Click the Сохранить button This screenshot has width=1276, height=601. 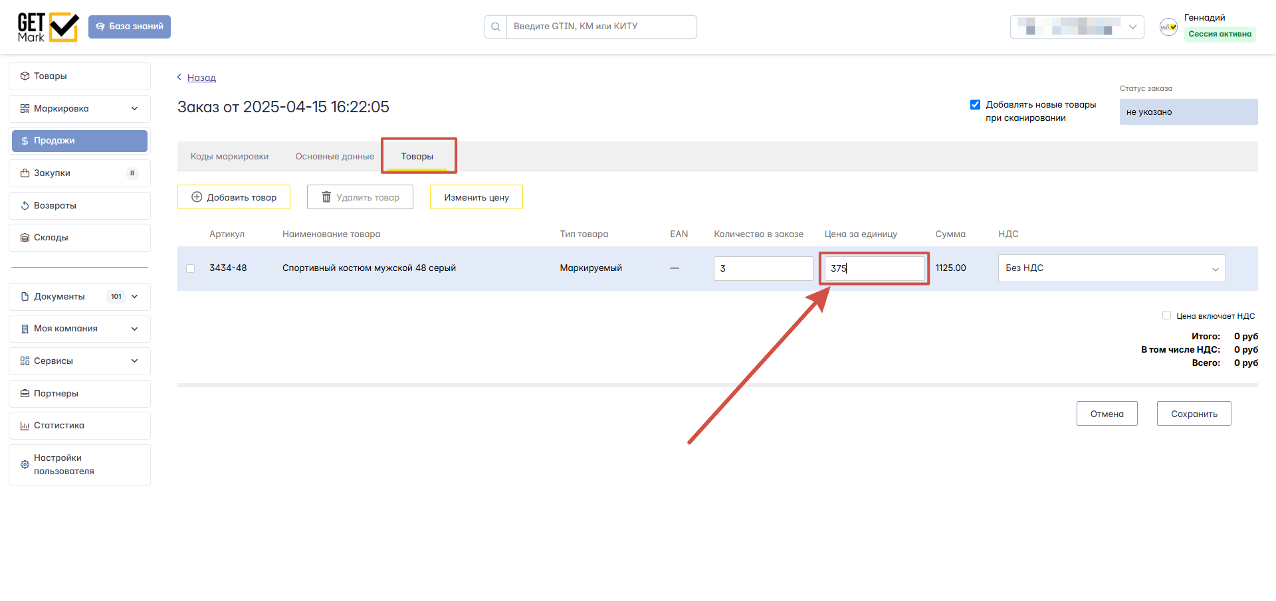[1194, 414]
